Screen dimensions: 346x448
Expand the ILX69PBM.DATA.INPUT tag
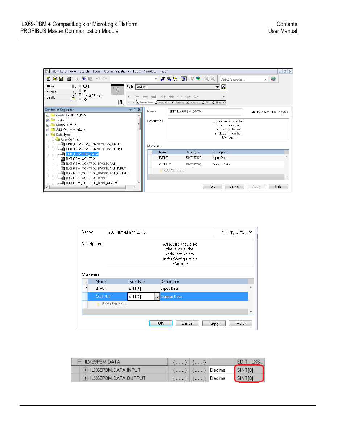85,370
